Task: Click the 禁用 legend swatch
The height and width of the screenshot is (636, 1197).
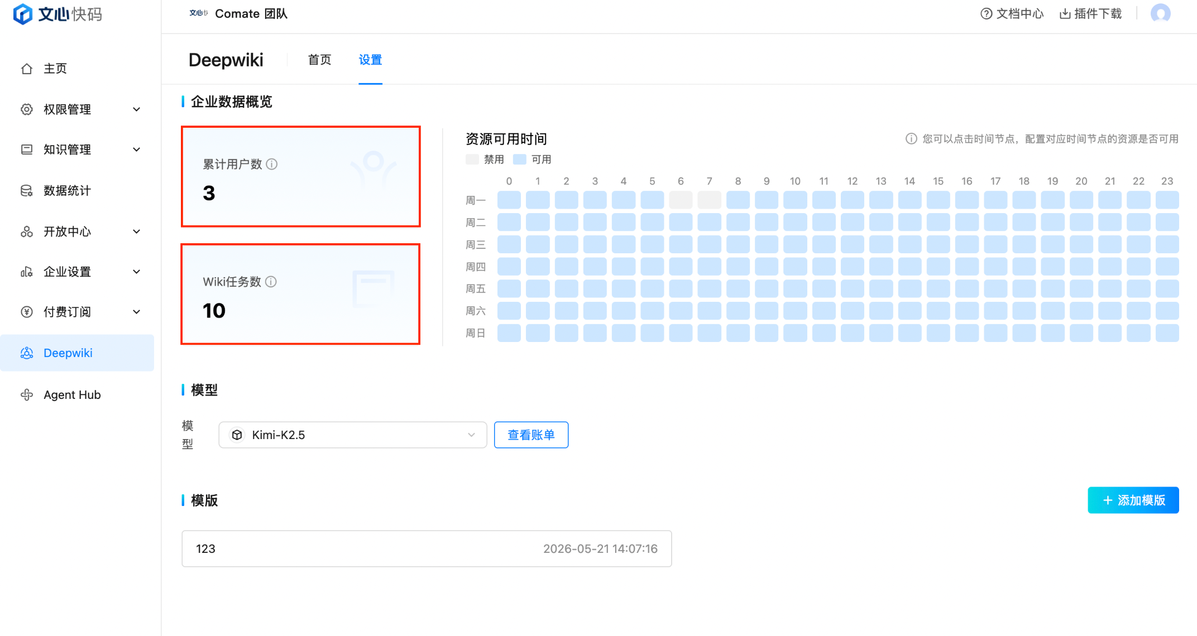Action: (472, 160)
